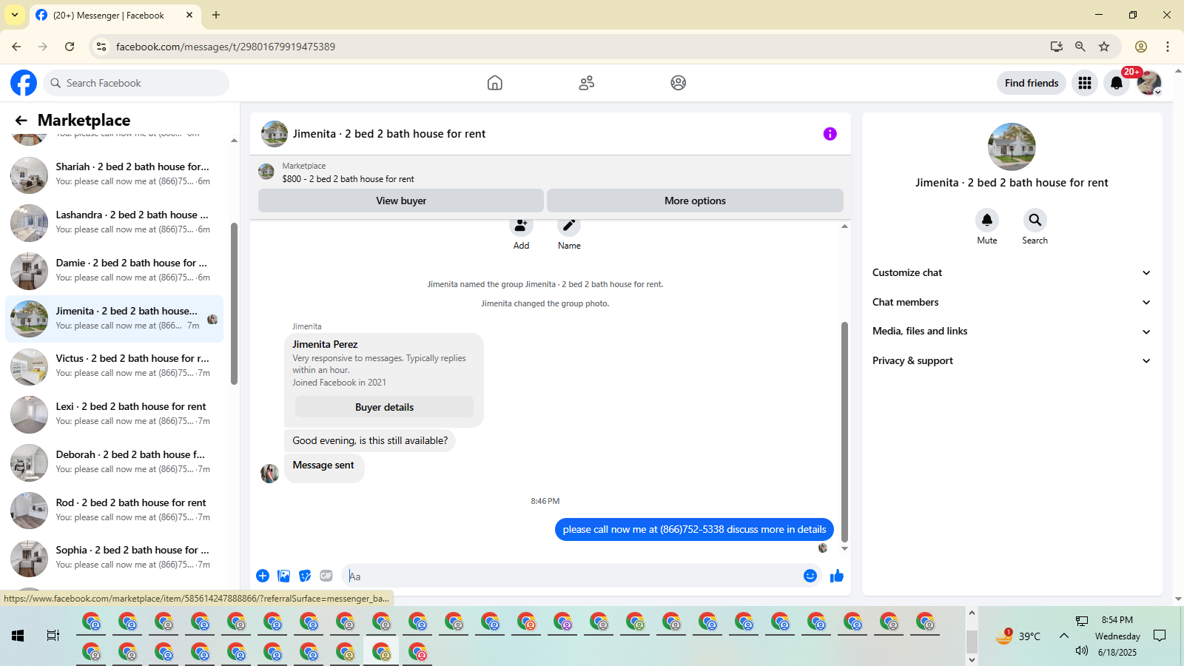This screenshot has width=1184, height=666.
Task: Open the $800 Marketplace listing link
Action: pos(348,179)
